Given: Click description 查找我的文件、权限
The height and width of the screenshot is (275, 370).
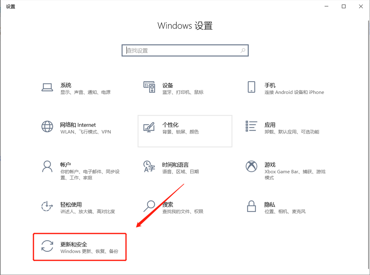Looking at the screenshot, I should (x=183, y=211).
